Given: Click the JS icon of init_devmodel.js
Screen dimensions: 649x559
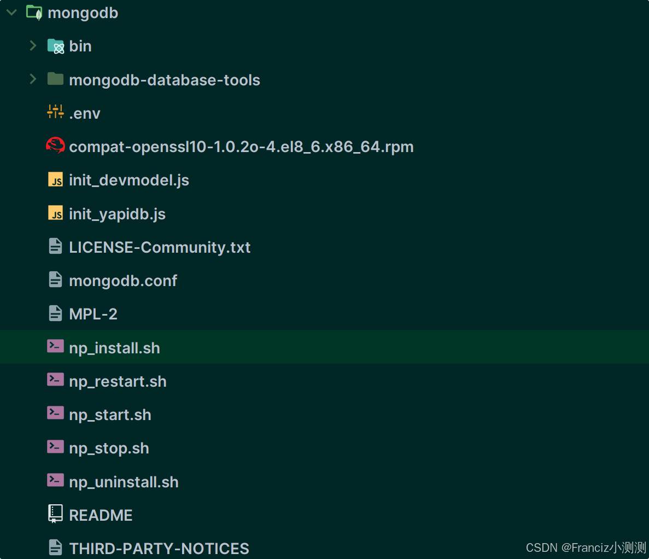Looking at the screenshot, I should [x=55, y=180].
